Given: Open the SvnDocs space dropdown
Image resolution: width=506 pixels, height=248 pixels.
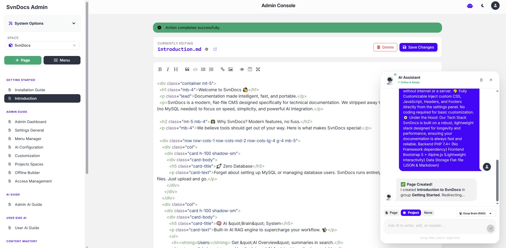Looking at the screenshot, I should point(42,45).
